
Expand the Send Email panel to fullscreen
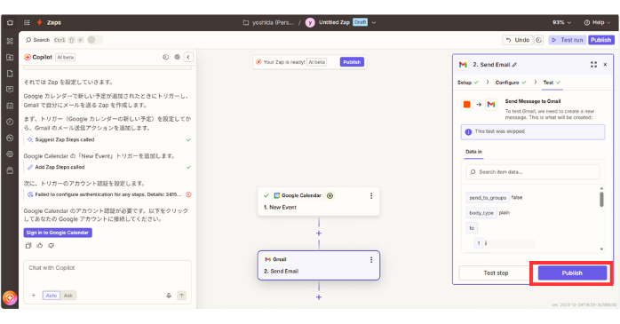593,65
